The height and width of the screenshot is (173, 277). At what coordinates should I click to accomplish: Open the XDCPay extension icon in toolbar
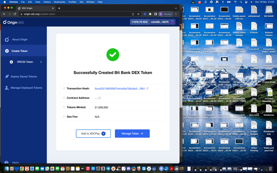[x=145, y=14]
